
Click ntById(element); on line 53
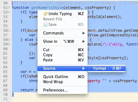click(x=105, y=17)
